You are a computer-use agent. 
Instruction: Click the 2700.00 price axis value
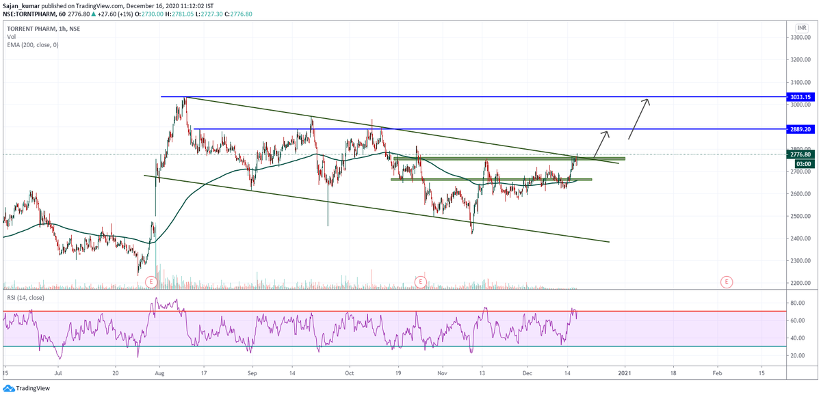point(800,172)
